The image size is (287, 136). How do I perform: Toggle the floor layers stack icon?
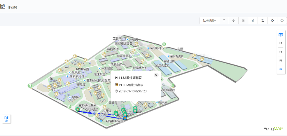pos(281,34)
